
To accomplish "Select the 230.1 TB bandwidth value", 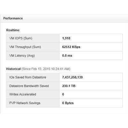I will click(69, 86).
